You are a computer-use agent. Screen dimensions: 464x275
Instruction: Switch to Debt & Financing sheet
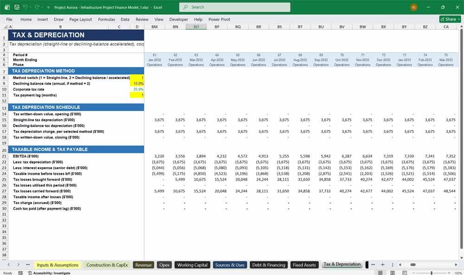point(269,265)
